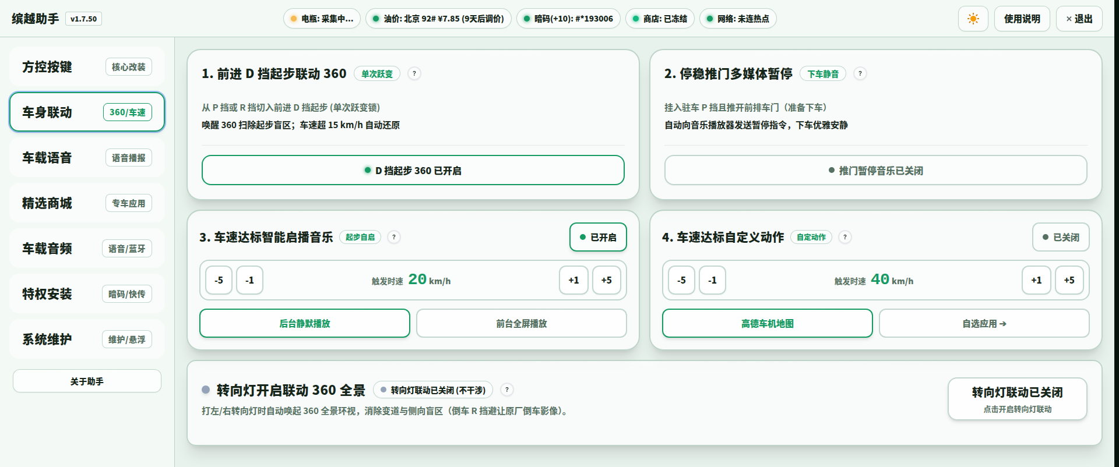This screenshot has width=1119, height=467.
Task: Click help icon for 停稳推门多媒体暂停
Action: point(860,73)
